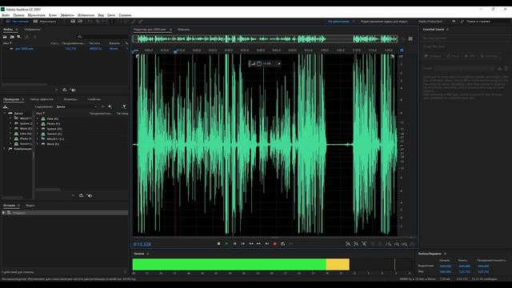Toggle loop playback in the transport bar

click(282, 243)
